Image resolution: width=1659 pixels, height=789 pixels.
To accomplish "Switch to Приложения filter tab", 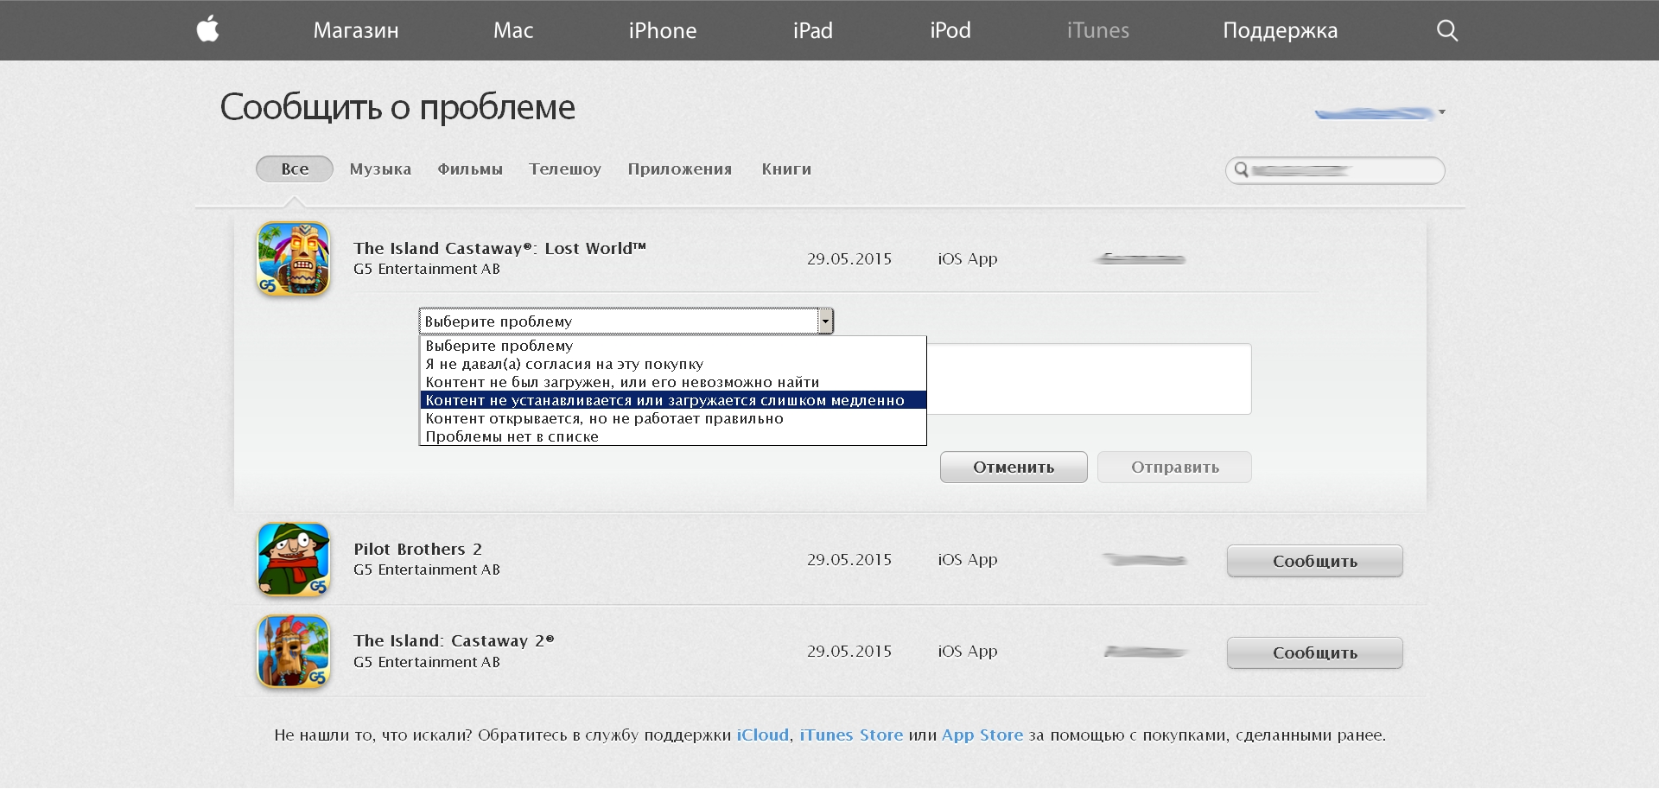I will [x=680, y=169].
